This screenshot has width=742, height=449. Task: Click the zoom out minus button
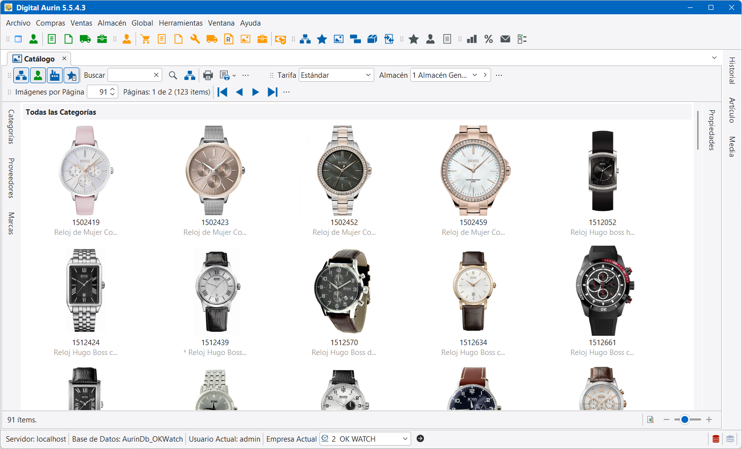[667, 419]
